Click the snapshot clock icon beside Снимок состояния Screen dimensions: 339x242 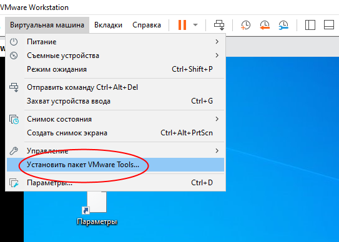click(14, 119)
